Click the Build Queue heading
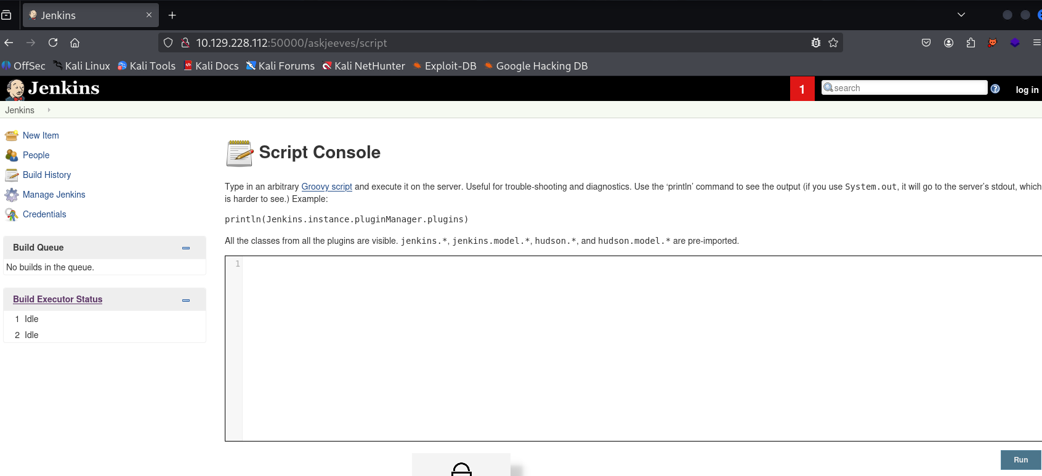Viewport: 1042px width, 476px height. (x=38, y=248)
